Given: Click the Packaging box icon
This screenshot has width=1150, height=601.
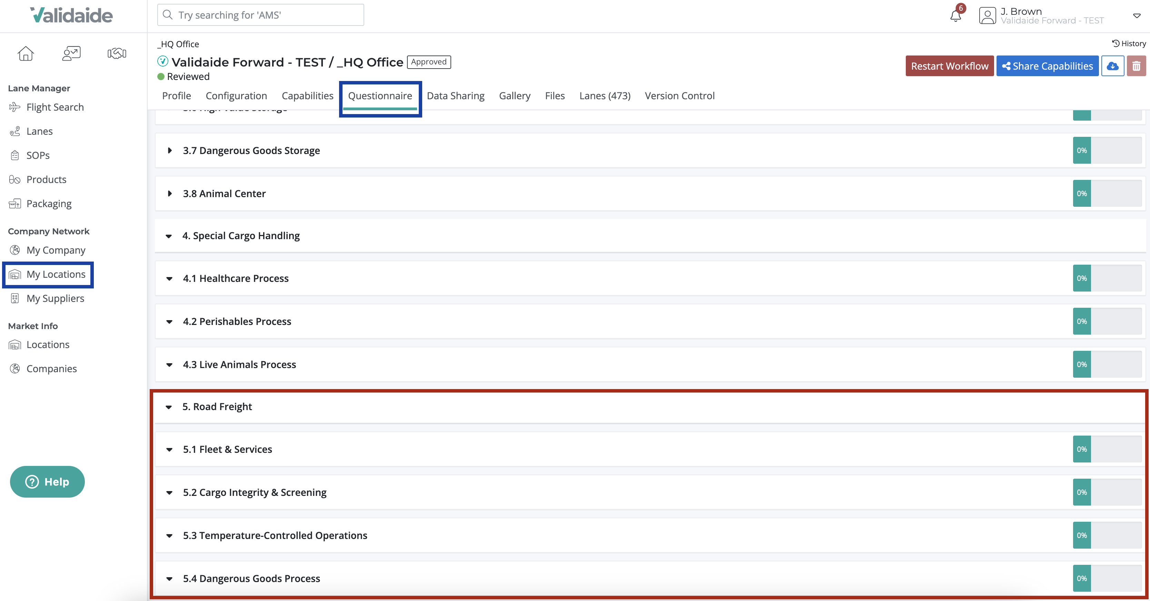Looking at the screenshot, I should pyautogui.click(x=15, y=203).
